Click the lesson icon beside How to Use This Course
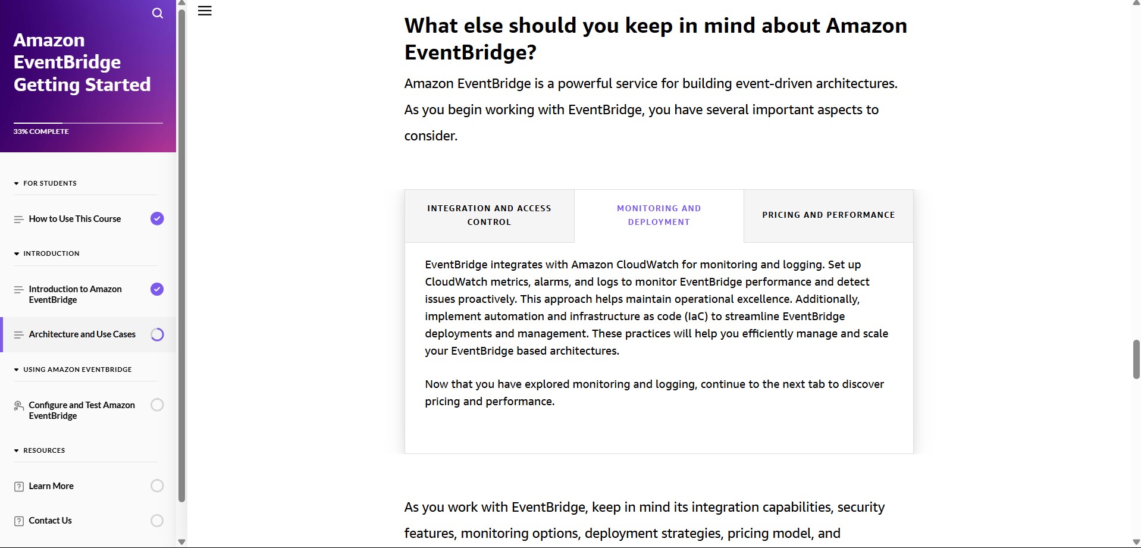The height and width of the screenshot is (548, 1141). point(18,219)
